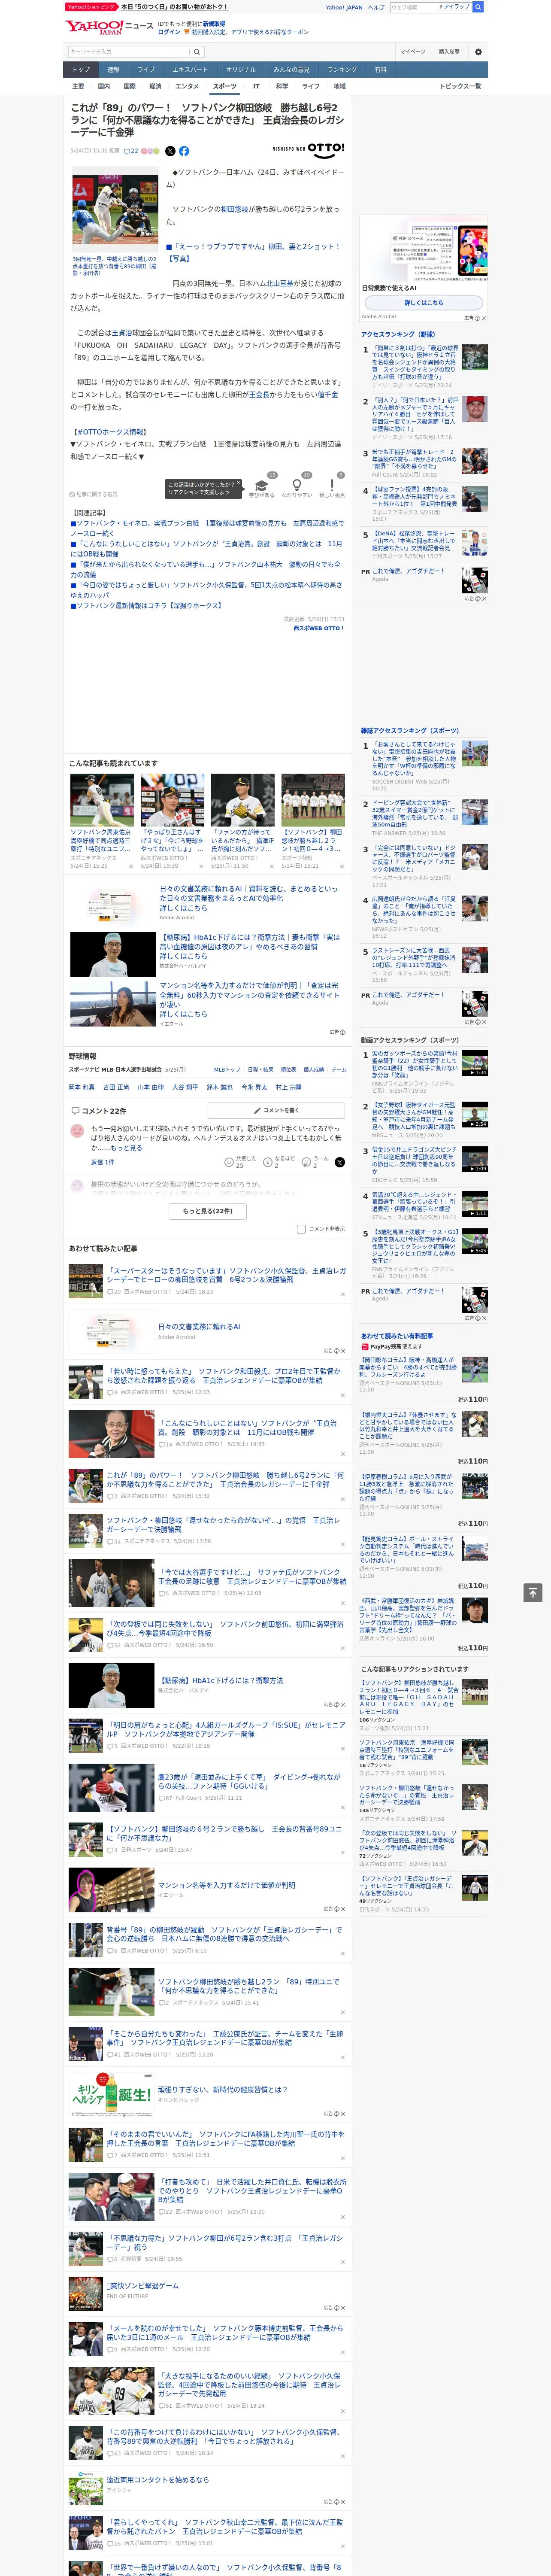
Task: Share the first comment on X
Action: click(339, 1162)
